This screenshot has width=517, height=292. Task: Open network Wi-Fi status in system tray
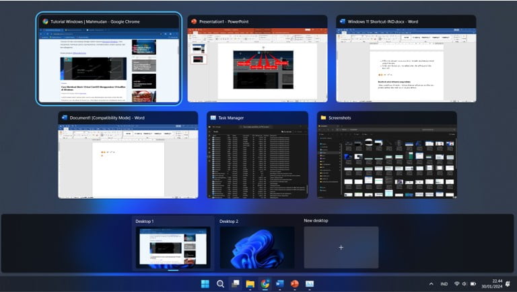(456, 284)
